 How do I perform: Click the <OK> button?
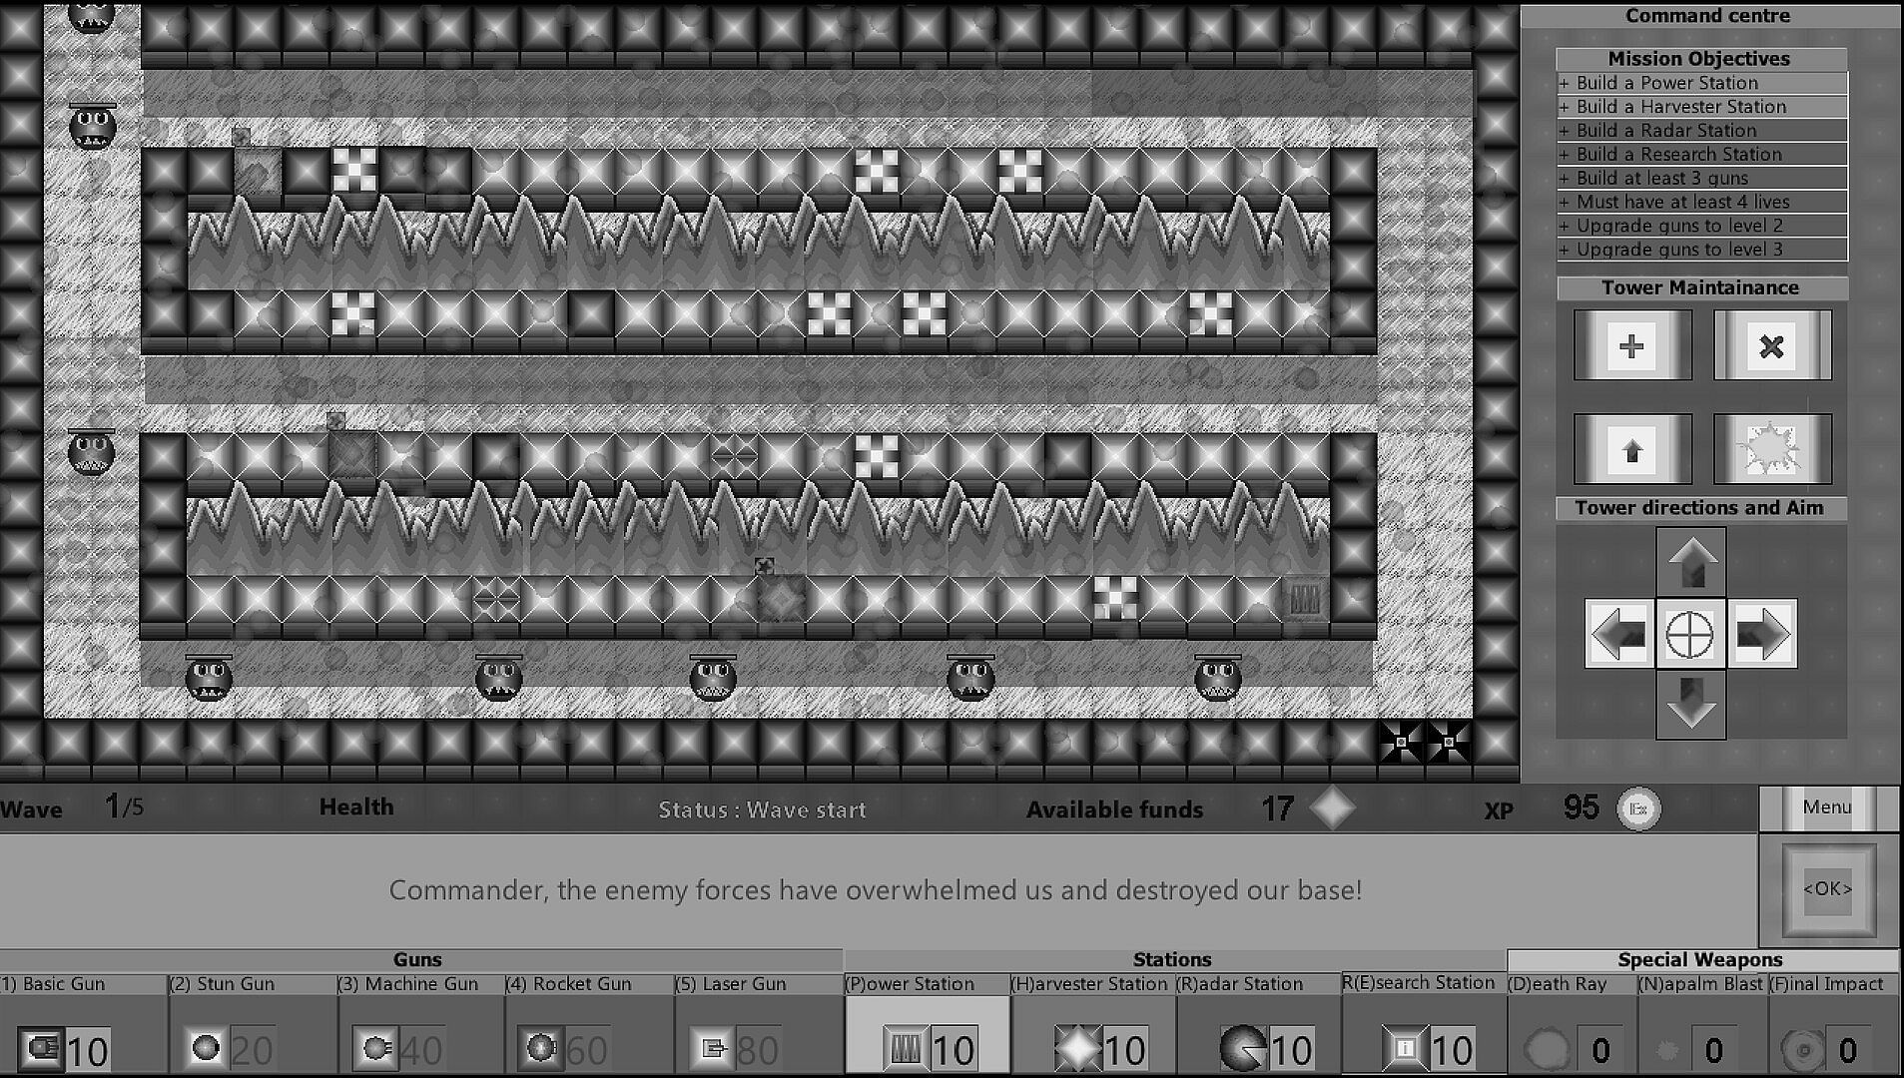(1828, 888)
